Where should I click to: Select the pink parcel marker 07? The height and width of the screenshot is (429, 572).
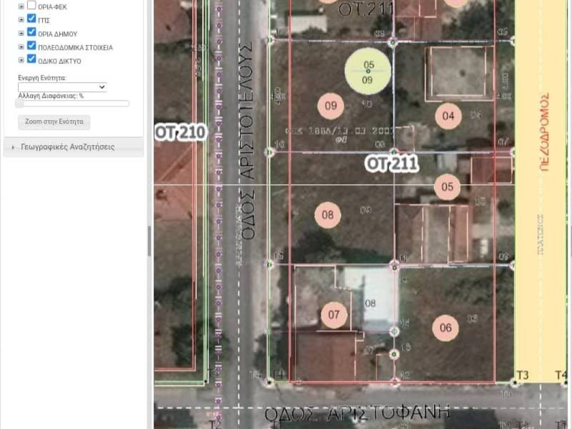pyautogui.click(x=334, y=314)
